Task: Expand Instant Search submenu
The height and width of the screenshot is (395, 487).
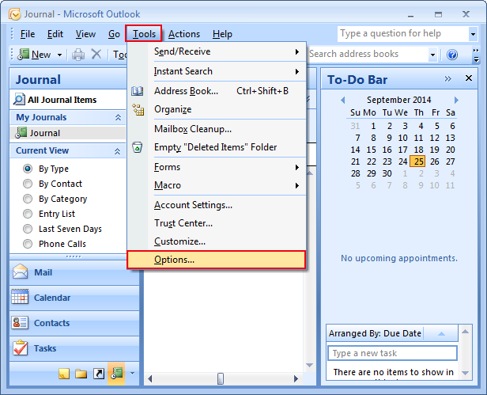Action: [x=297, y=71]
